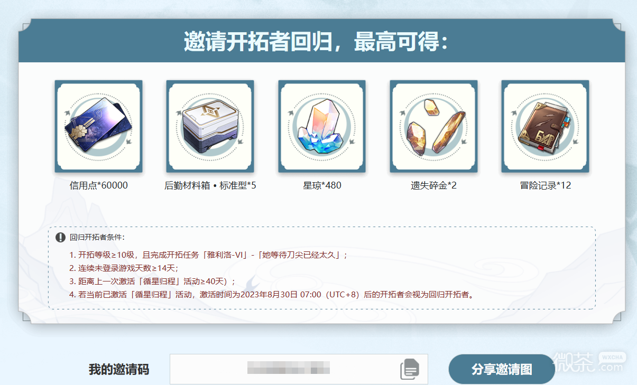Viewport: 637px width, 385px height.
Task: Copy the invitation code via copy icon
Action: (x=410, y=369)
